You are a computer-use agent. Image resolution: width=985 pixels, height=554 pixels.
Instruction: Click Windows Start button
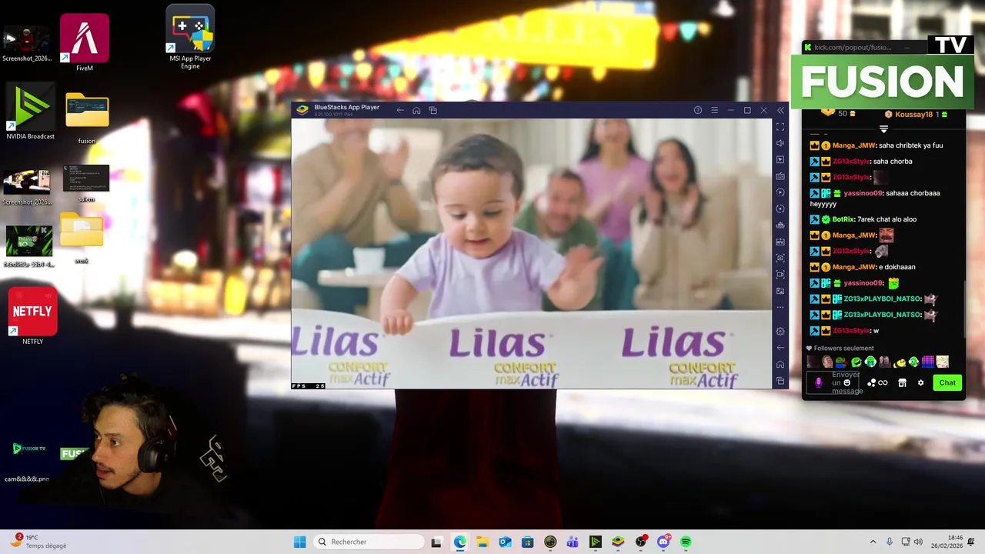tap(299, 542)
